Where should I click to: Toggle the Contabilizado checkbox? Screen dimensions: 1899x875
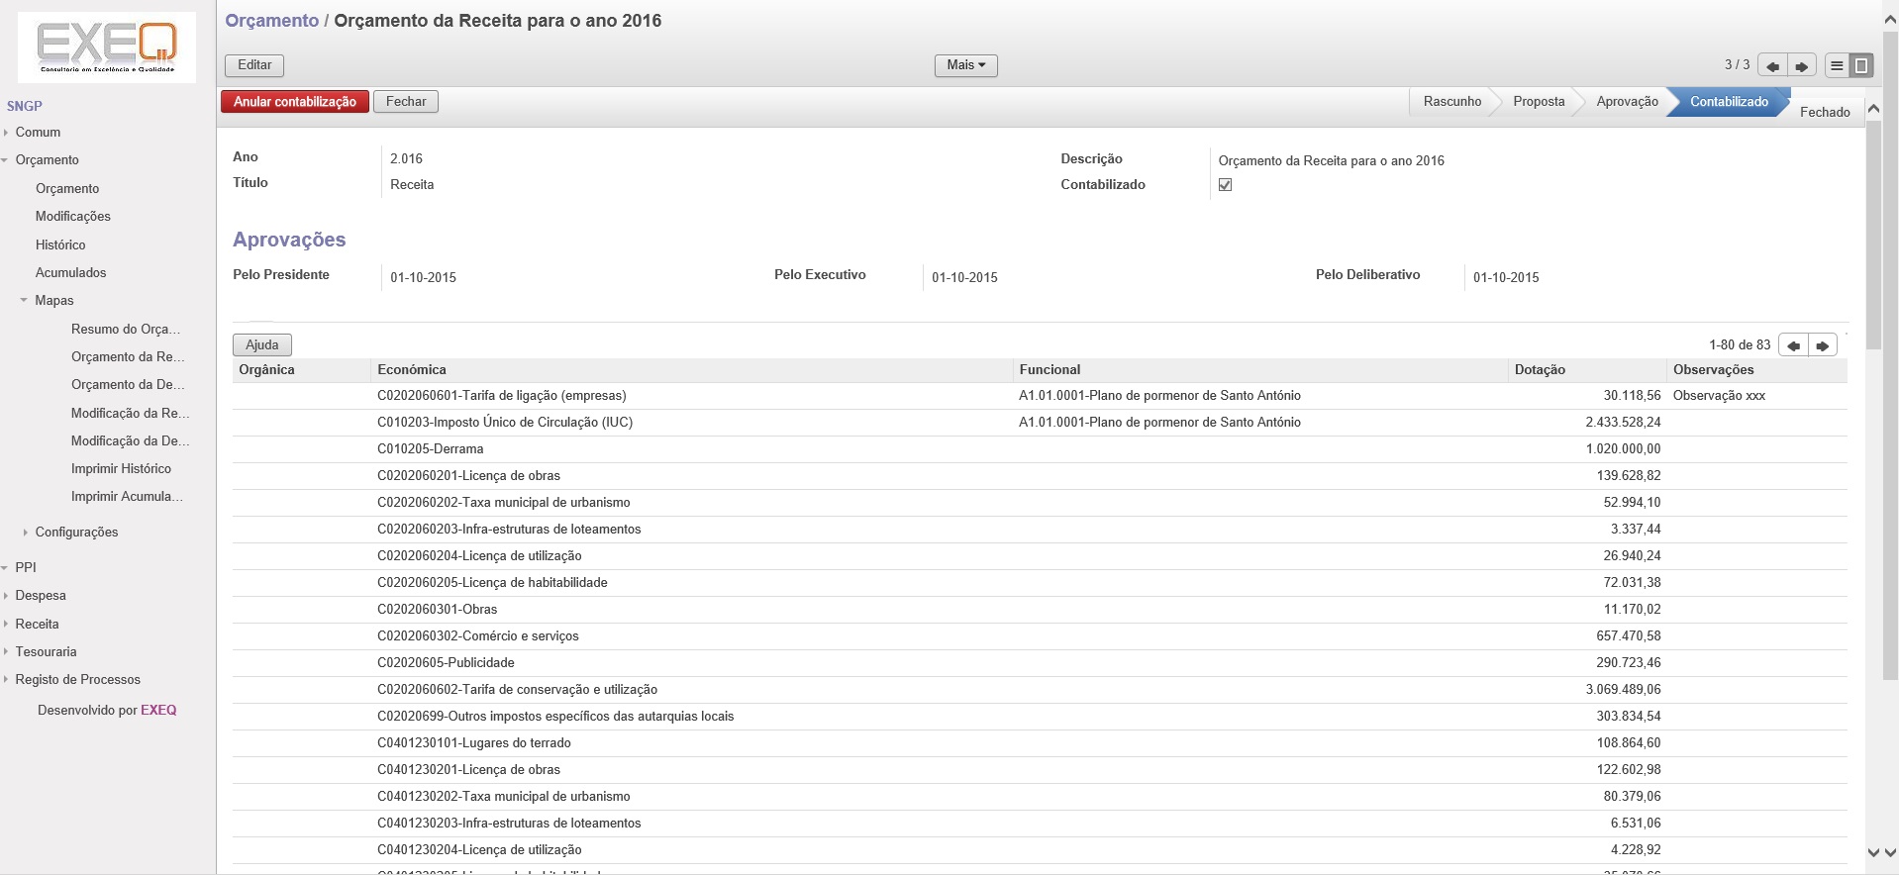pyautogui.click(x=1225, y=185)
